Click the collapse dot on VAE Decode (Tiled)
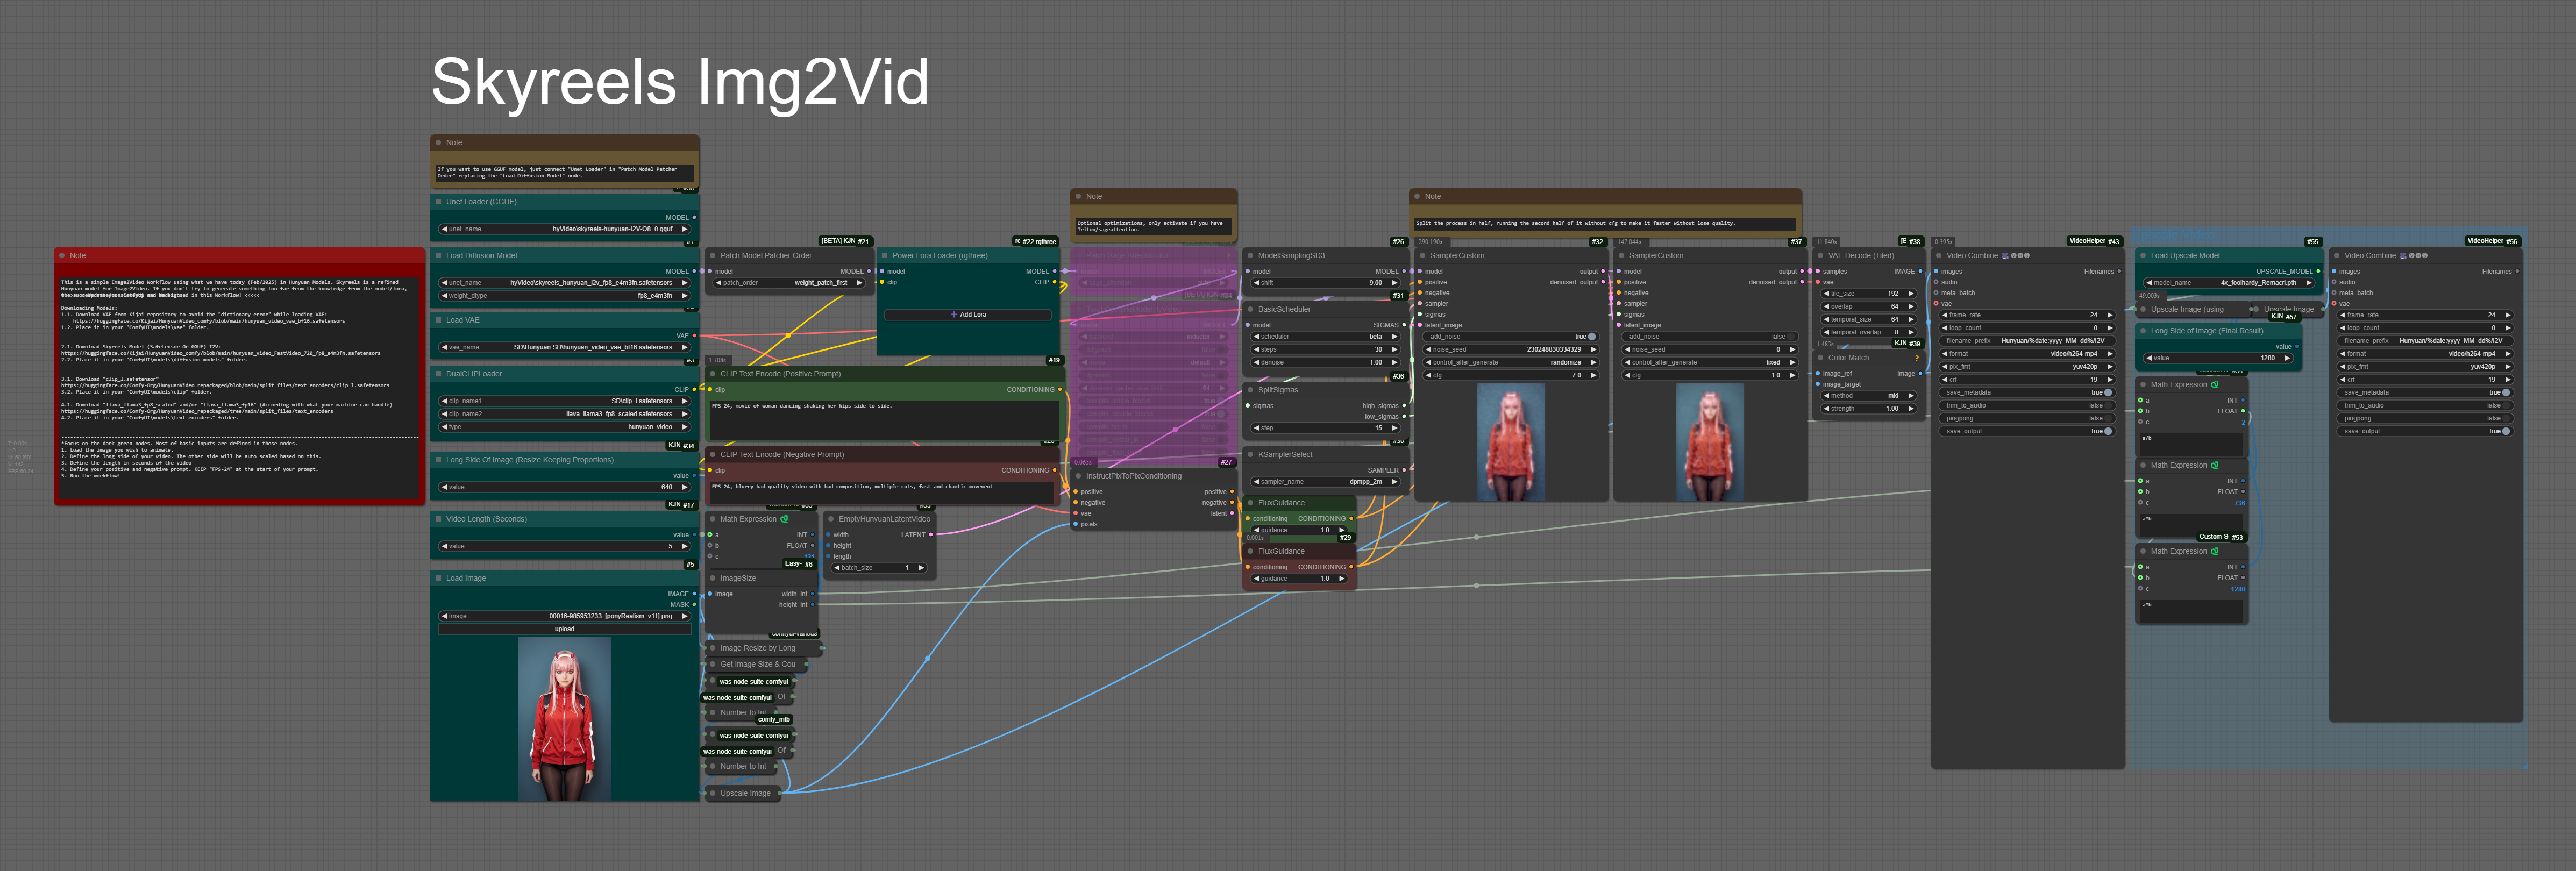The width and height of the screenshot is (2576, 871). 1820,256
